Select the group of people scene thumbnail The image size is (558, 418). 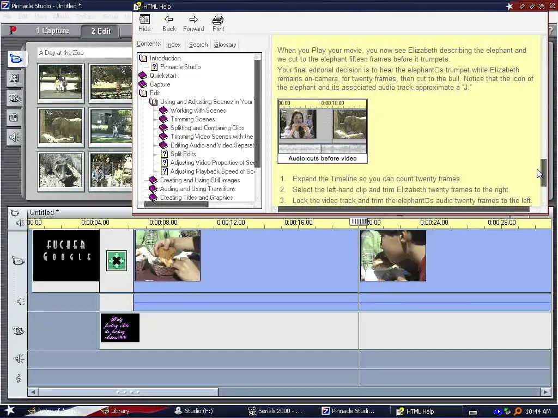[x=111, y=170]
